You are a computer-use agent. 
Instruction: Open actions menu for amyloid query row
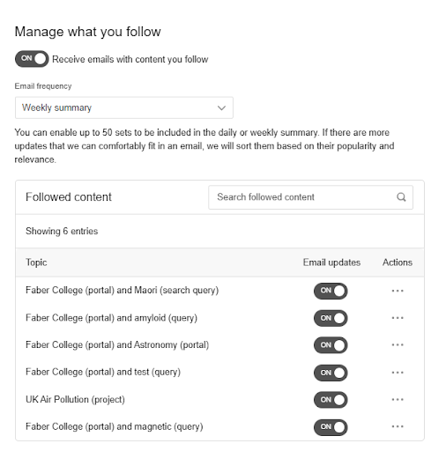coord(398,318)
